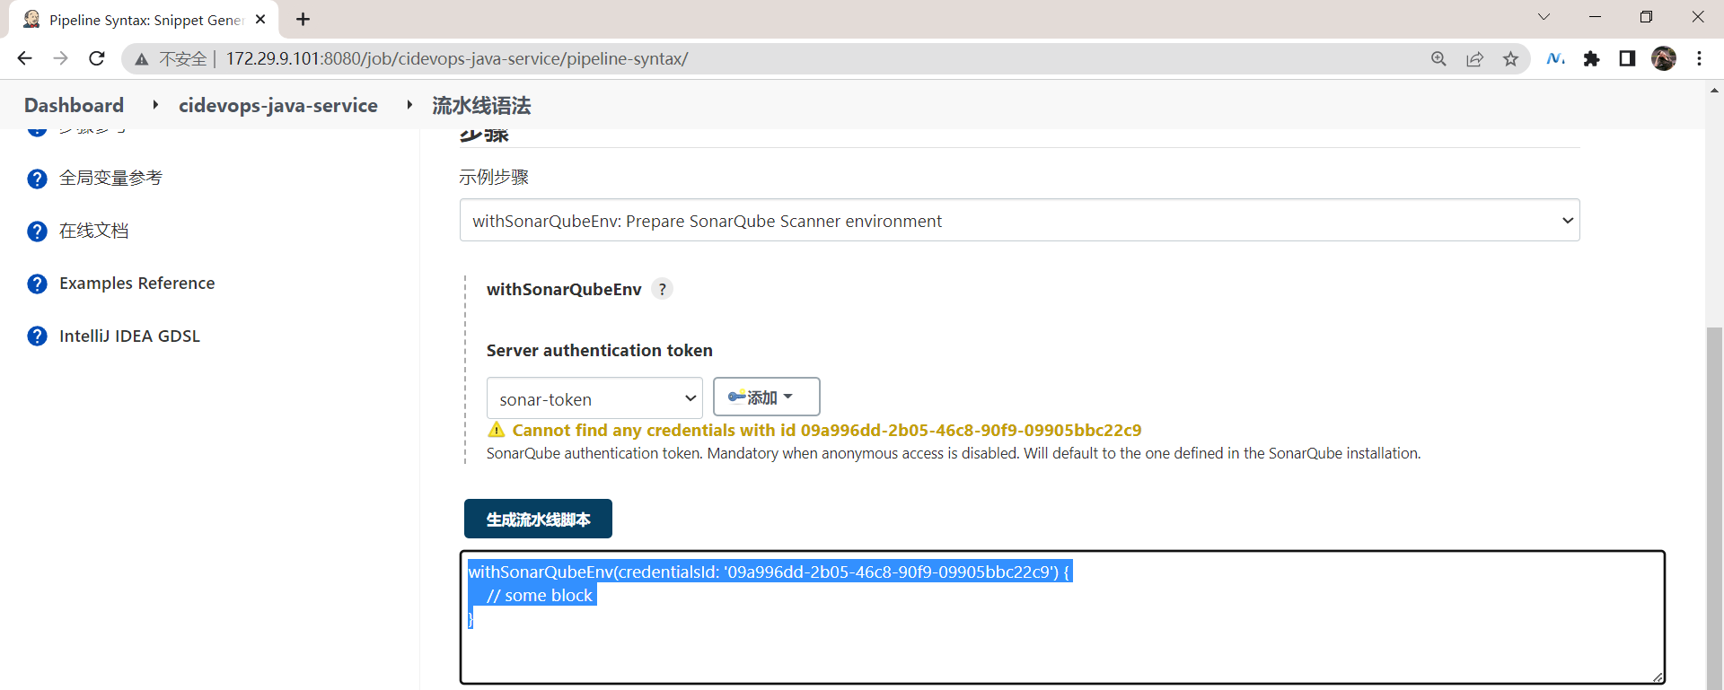Click the 添加 credentials button
This screenshot has width=1724, height=690.
tap(766, 397)
